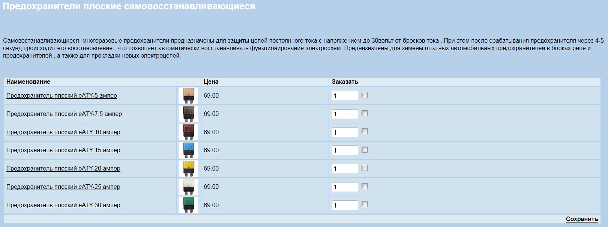This screenshot has width=608, height=227.
Task: Open the green 30 amp fuse picture
Action: 189,205
